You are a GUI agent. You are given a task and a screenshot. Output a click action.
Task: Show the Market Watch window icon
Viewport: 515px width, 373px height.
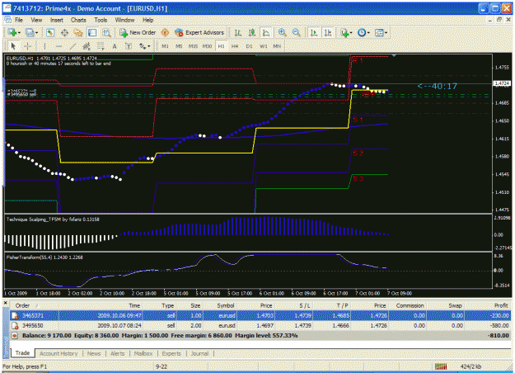[50, 32]
